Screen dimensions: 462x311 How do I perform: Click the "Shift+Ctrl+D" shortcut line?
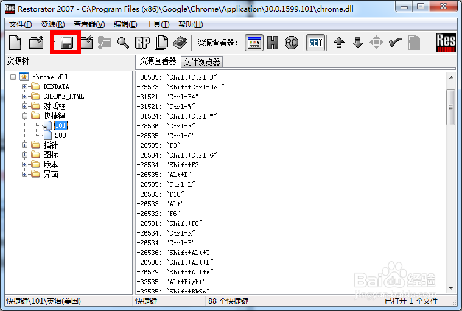177,77
